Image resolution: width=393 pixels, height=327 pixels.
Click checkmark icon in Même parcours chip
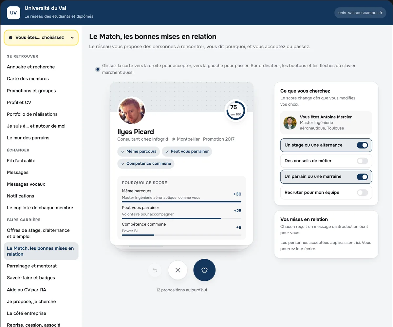[x=122, y=152]
